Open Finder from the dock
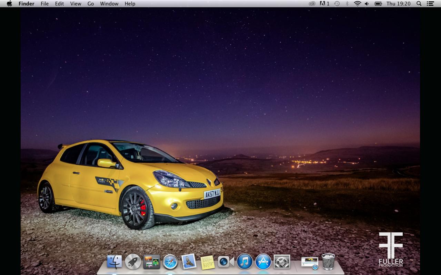Image resolution: width=441 pixels, height=275 pixels. pos(114,262)
